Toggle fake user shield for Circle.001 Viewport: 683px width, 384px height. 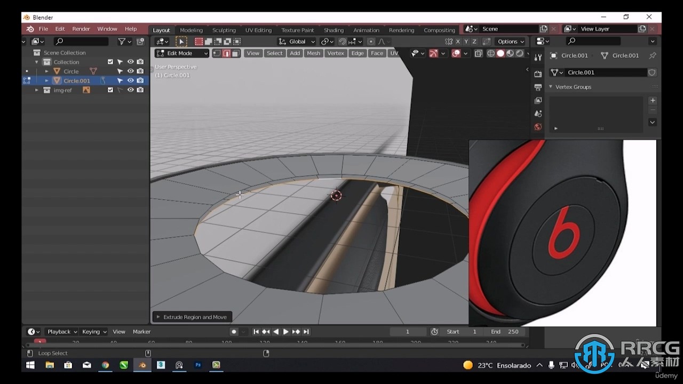(652, 73)
